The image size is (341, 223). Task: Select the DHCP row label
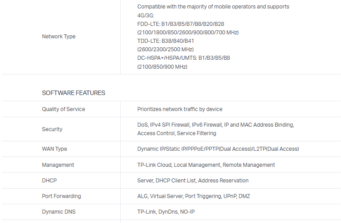pyautogui.click(x=49, y=181)
